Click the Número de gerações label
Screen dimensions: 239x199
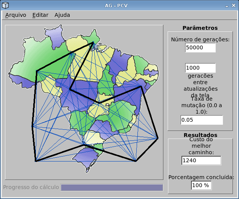point(200,39)
